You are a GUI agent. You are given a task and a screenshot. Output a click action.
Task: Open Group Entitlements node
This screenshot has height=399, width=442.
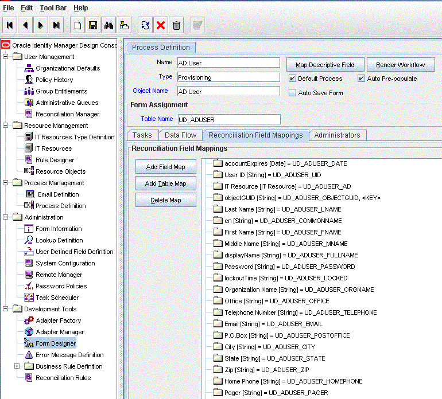click(x=56, y=91)
